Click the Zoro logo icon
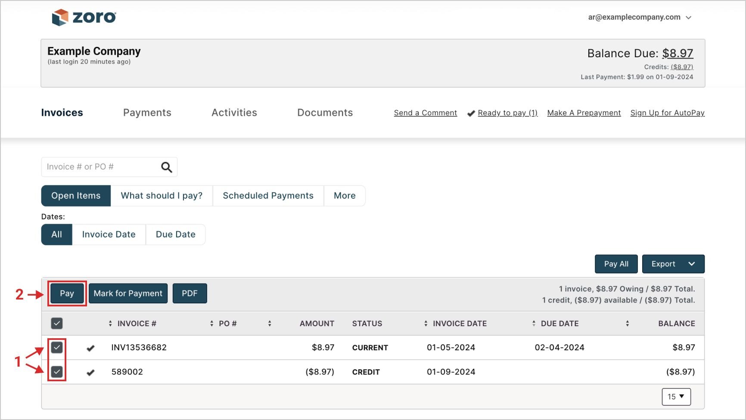The width and height of the screenshot is (746, 420). point(60,17)
